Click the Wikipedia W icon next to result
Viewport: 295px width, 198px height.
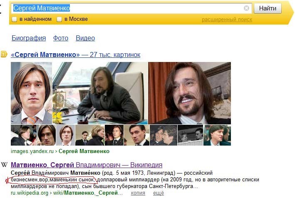(4, 165)
